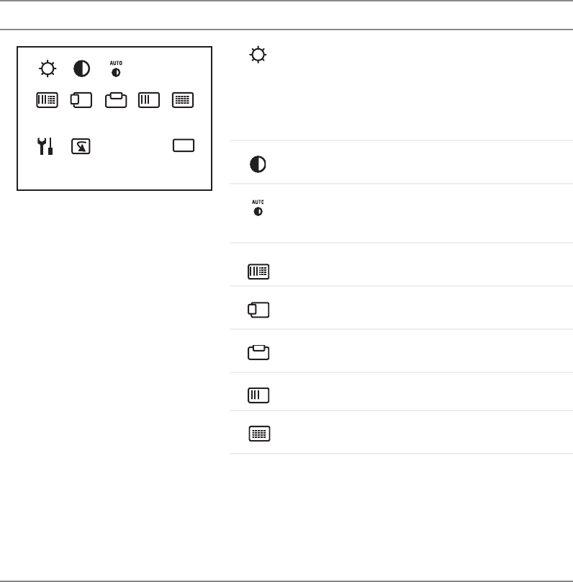Image resolution: width=573 pixels, height=582 pixels.
Task: Click the Brightness sun icon in the legend list
Action: [x=257, y=55]
